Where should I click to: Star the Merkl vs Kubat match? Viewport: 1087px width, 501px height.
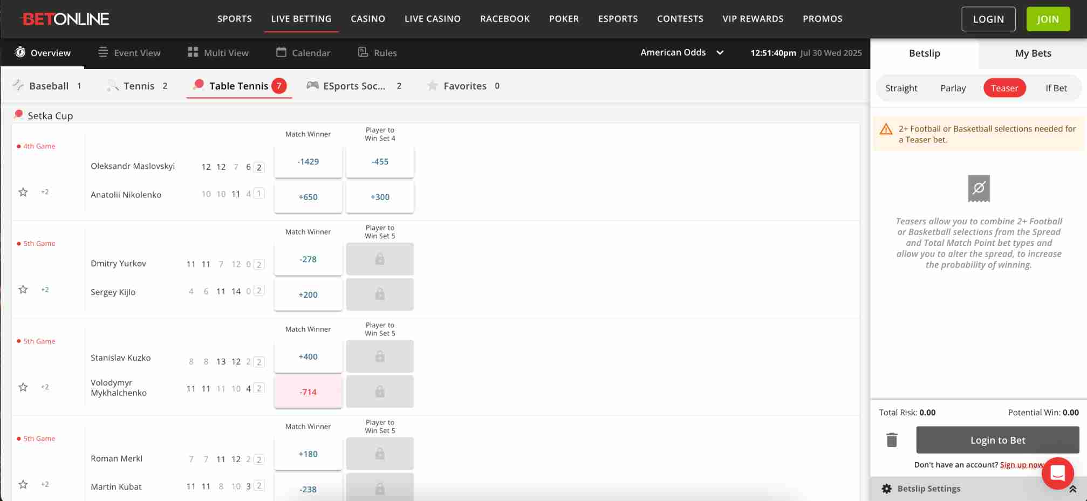(23, 484)
